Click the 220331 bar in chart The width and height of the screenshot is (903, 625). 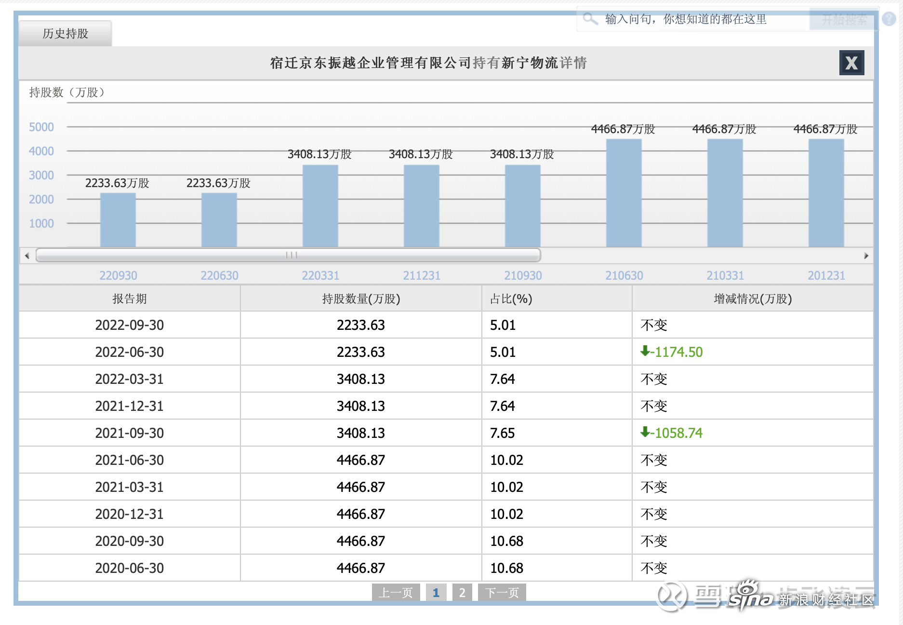coord(320,206)
